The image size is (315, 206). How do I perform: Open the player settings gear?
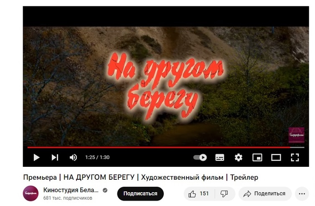coord(239,158)
